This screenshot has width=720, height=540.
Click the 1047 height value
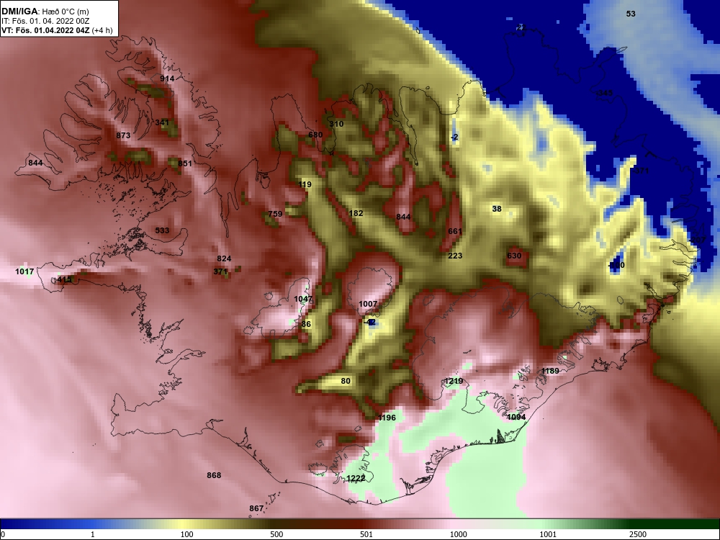click(x=303, y=299)
